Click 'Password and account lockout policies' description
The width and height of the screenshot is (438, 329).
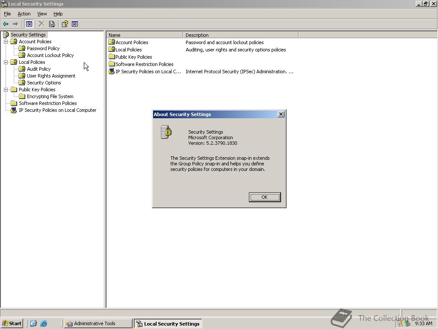(x=225, y=42)
